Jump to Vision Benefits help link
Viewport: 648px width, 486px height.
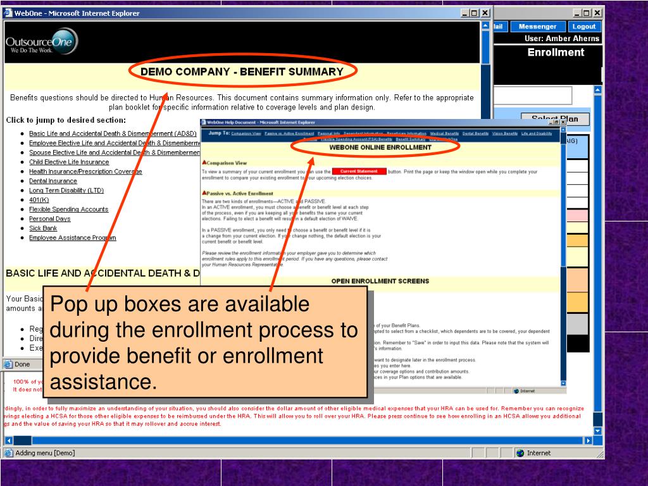[x=504, y=134]
